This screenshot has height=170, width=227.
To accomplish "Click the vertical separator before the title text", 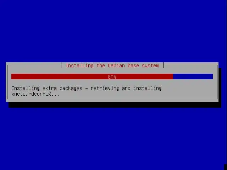I will [x=61, y=65].
